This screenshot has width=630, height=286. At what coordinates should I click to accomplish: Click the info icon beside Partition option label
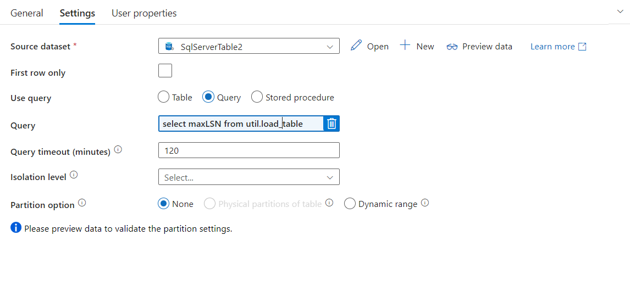click(82, 203)
